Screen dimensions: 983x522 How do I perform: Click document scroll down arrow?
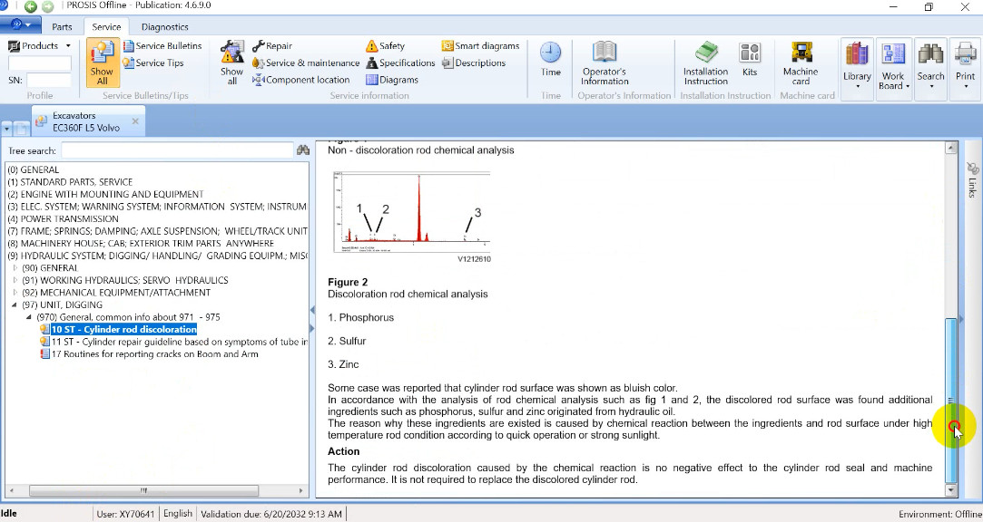click(951, 490)
